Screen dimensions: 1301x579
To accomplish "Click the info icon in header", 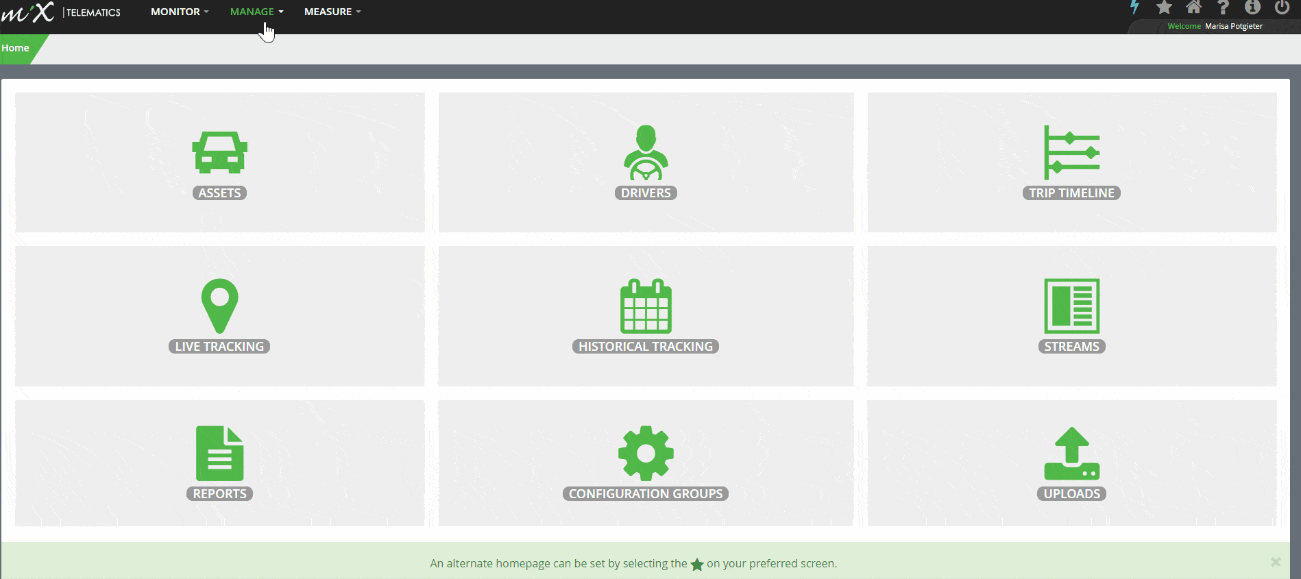I will coord(1252,8).
